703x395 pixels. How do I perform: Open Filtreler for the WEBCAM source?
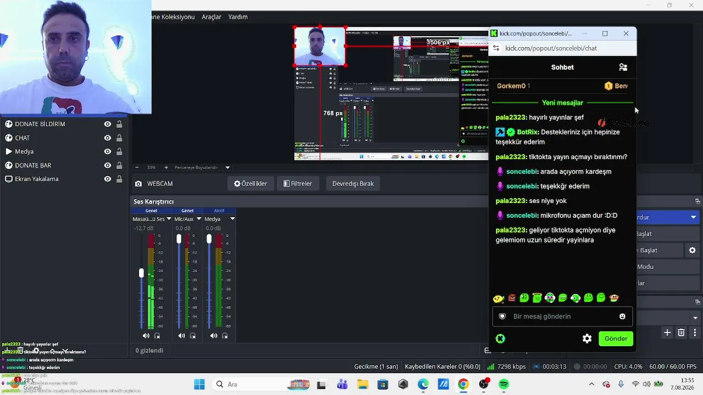[298, 184]
